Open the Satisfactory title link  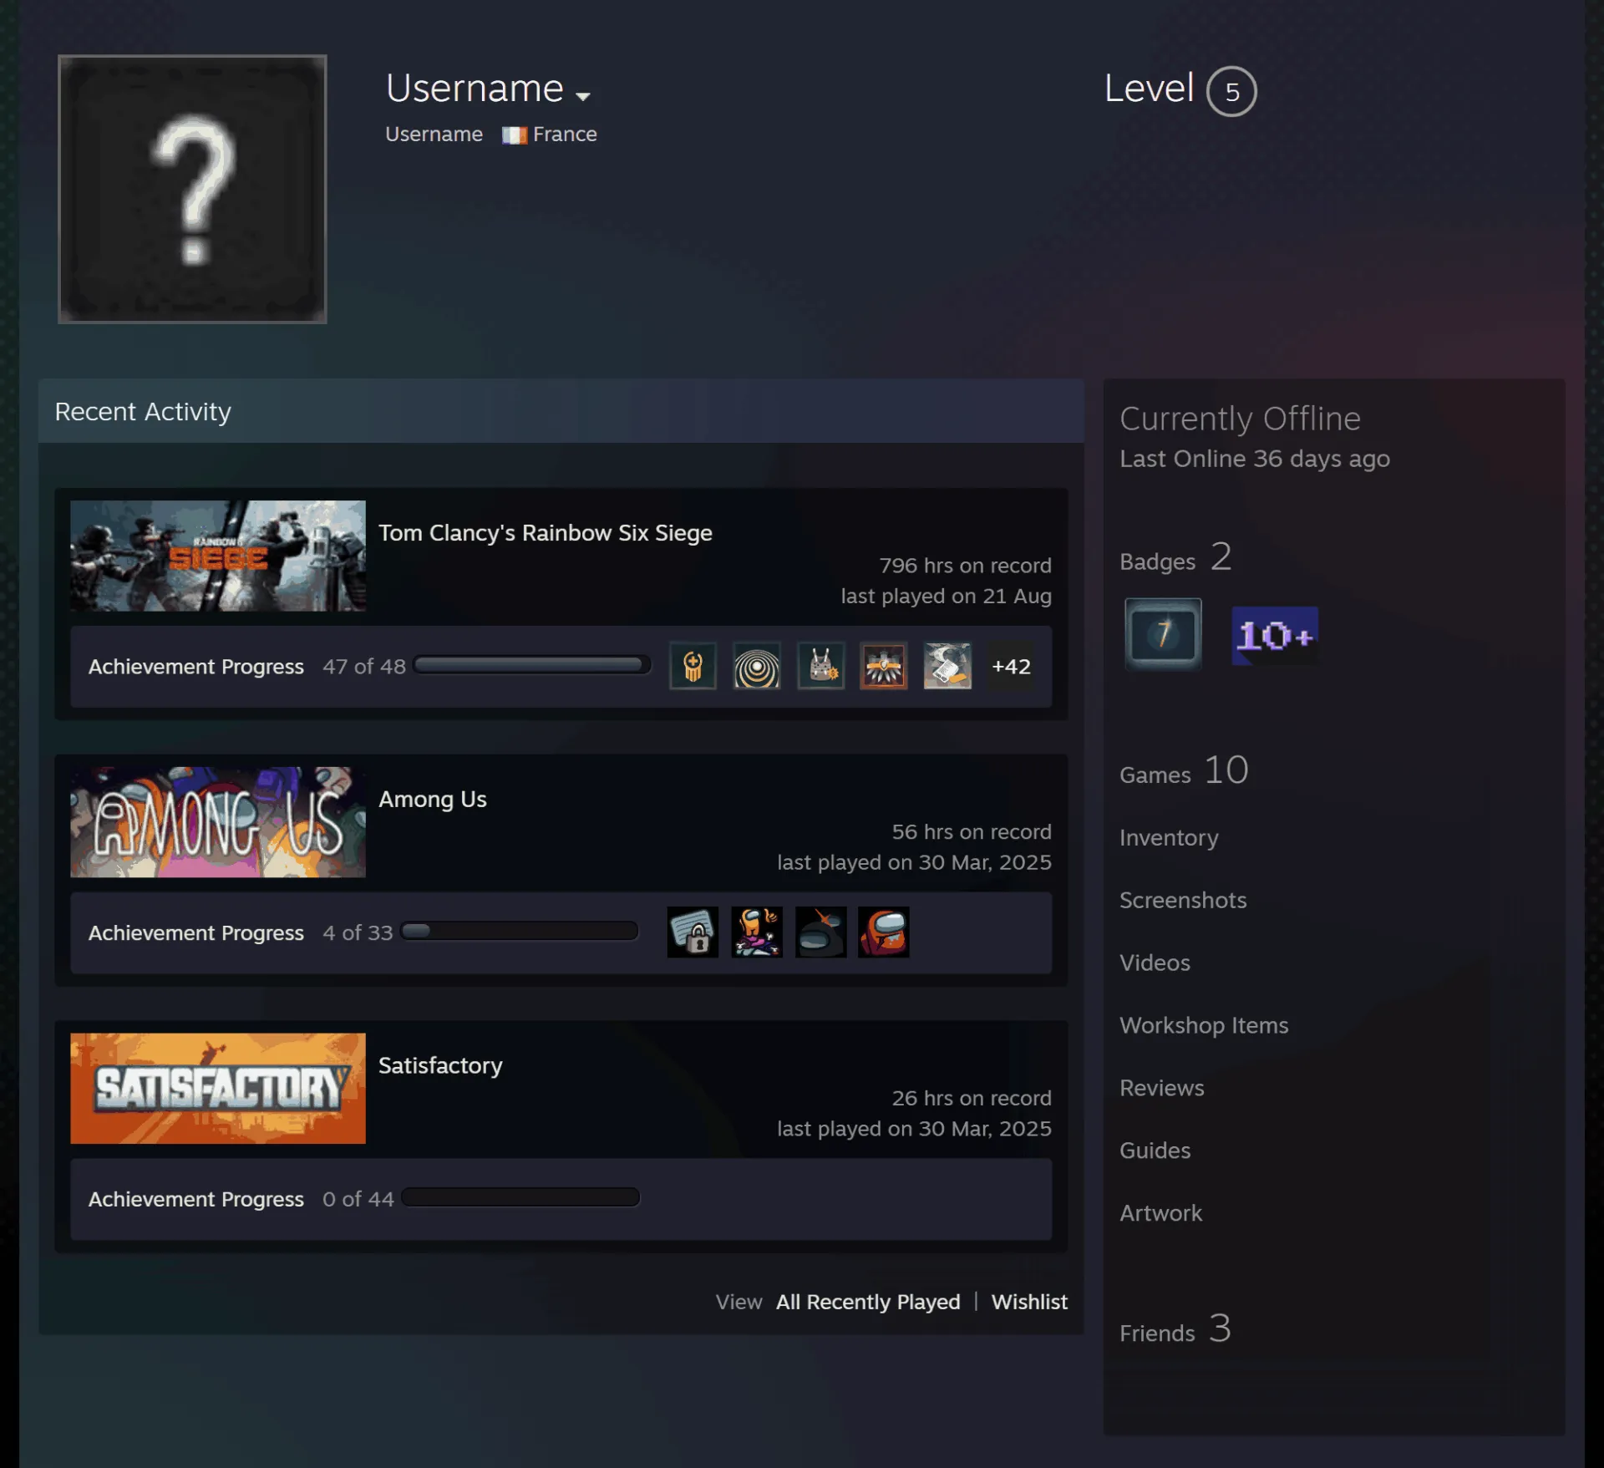pyautogui.click(x=440, y=1065)
